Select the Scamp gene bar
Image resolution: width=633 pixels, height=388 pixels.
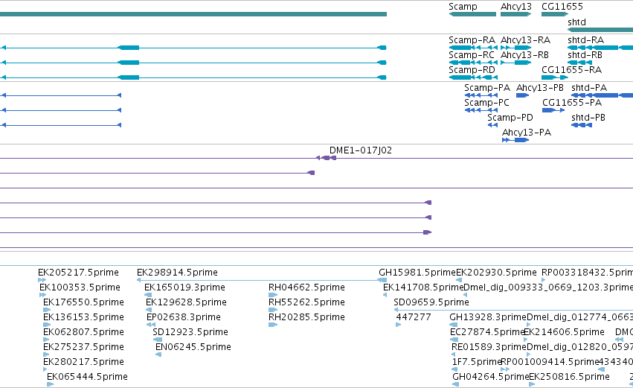click(x=472, y=14)
